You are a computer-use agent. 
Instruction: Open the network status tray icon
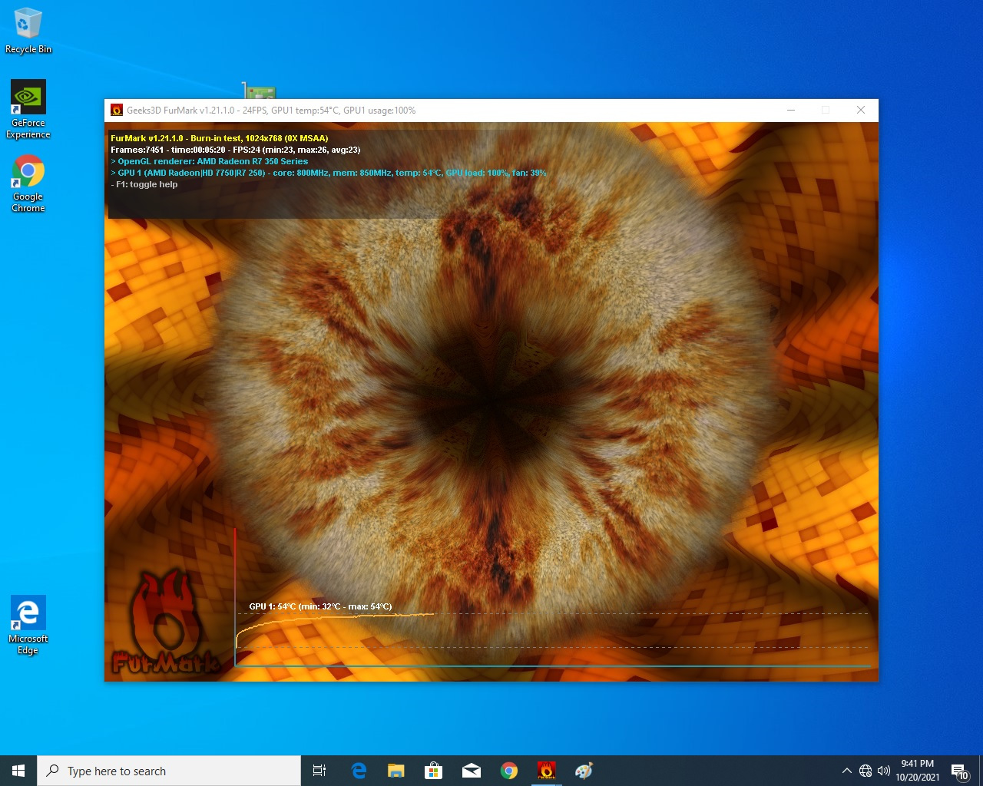point(866,771)
